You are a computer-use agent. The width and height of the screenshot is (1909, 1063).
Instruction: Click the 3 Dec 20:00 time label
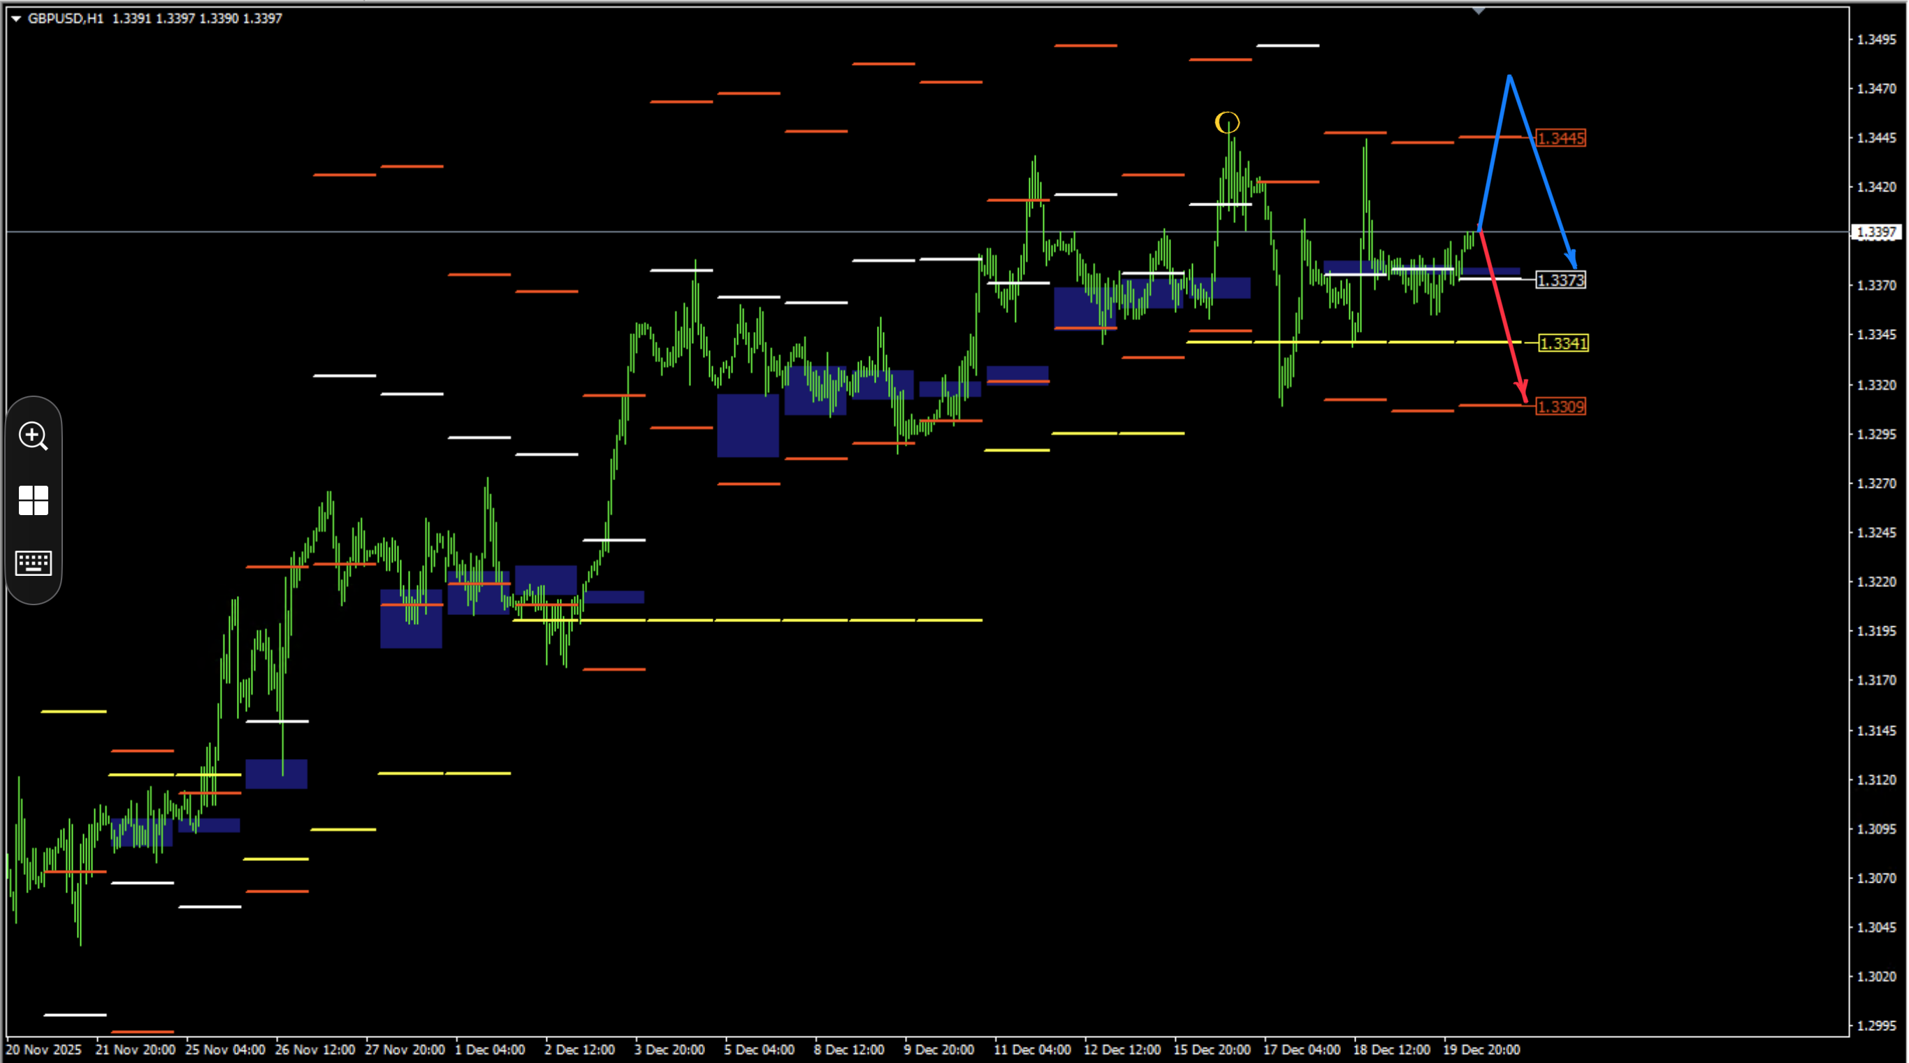point(669,1050)
